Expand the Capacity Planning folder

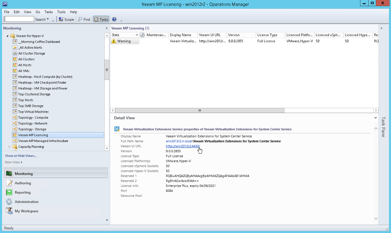pyautogui.click(x=9, y=147)
